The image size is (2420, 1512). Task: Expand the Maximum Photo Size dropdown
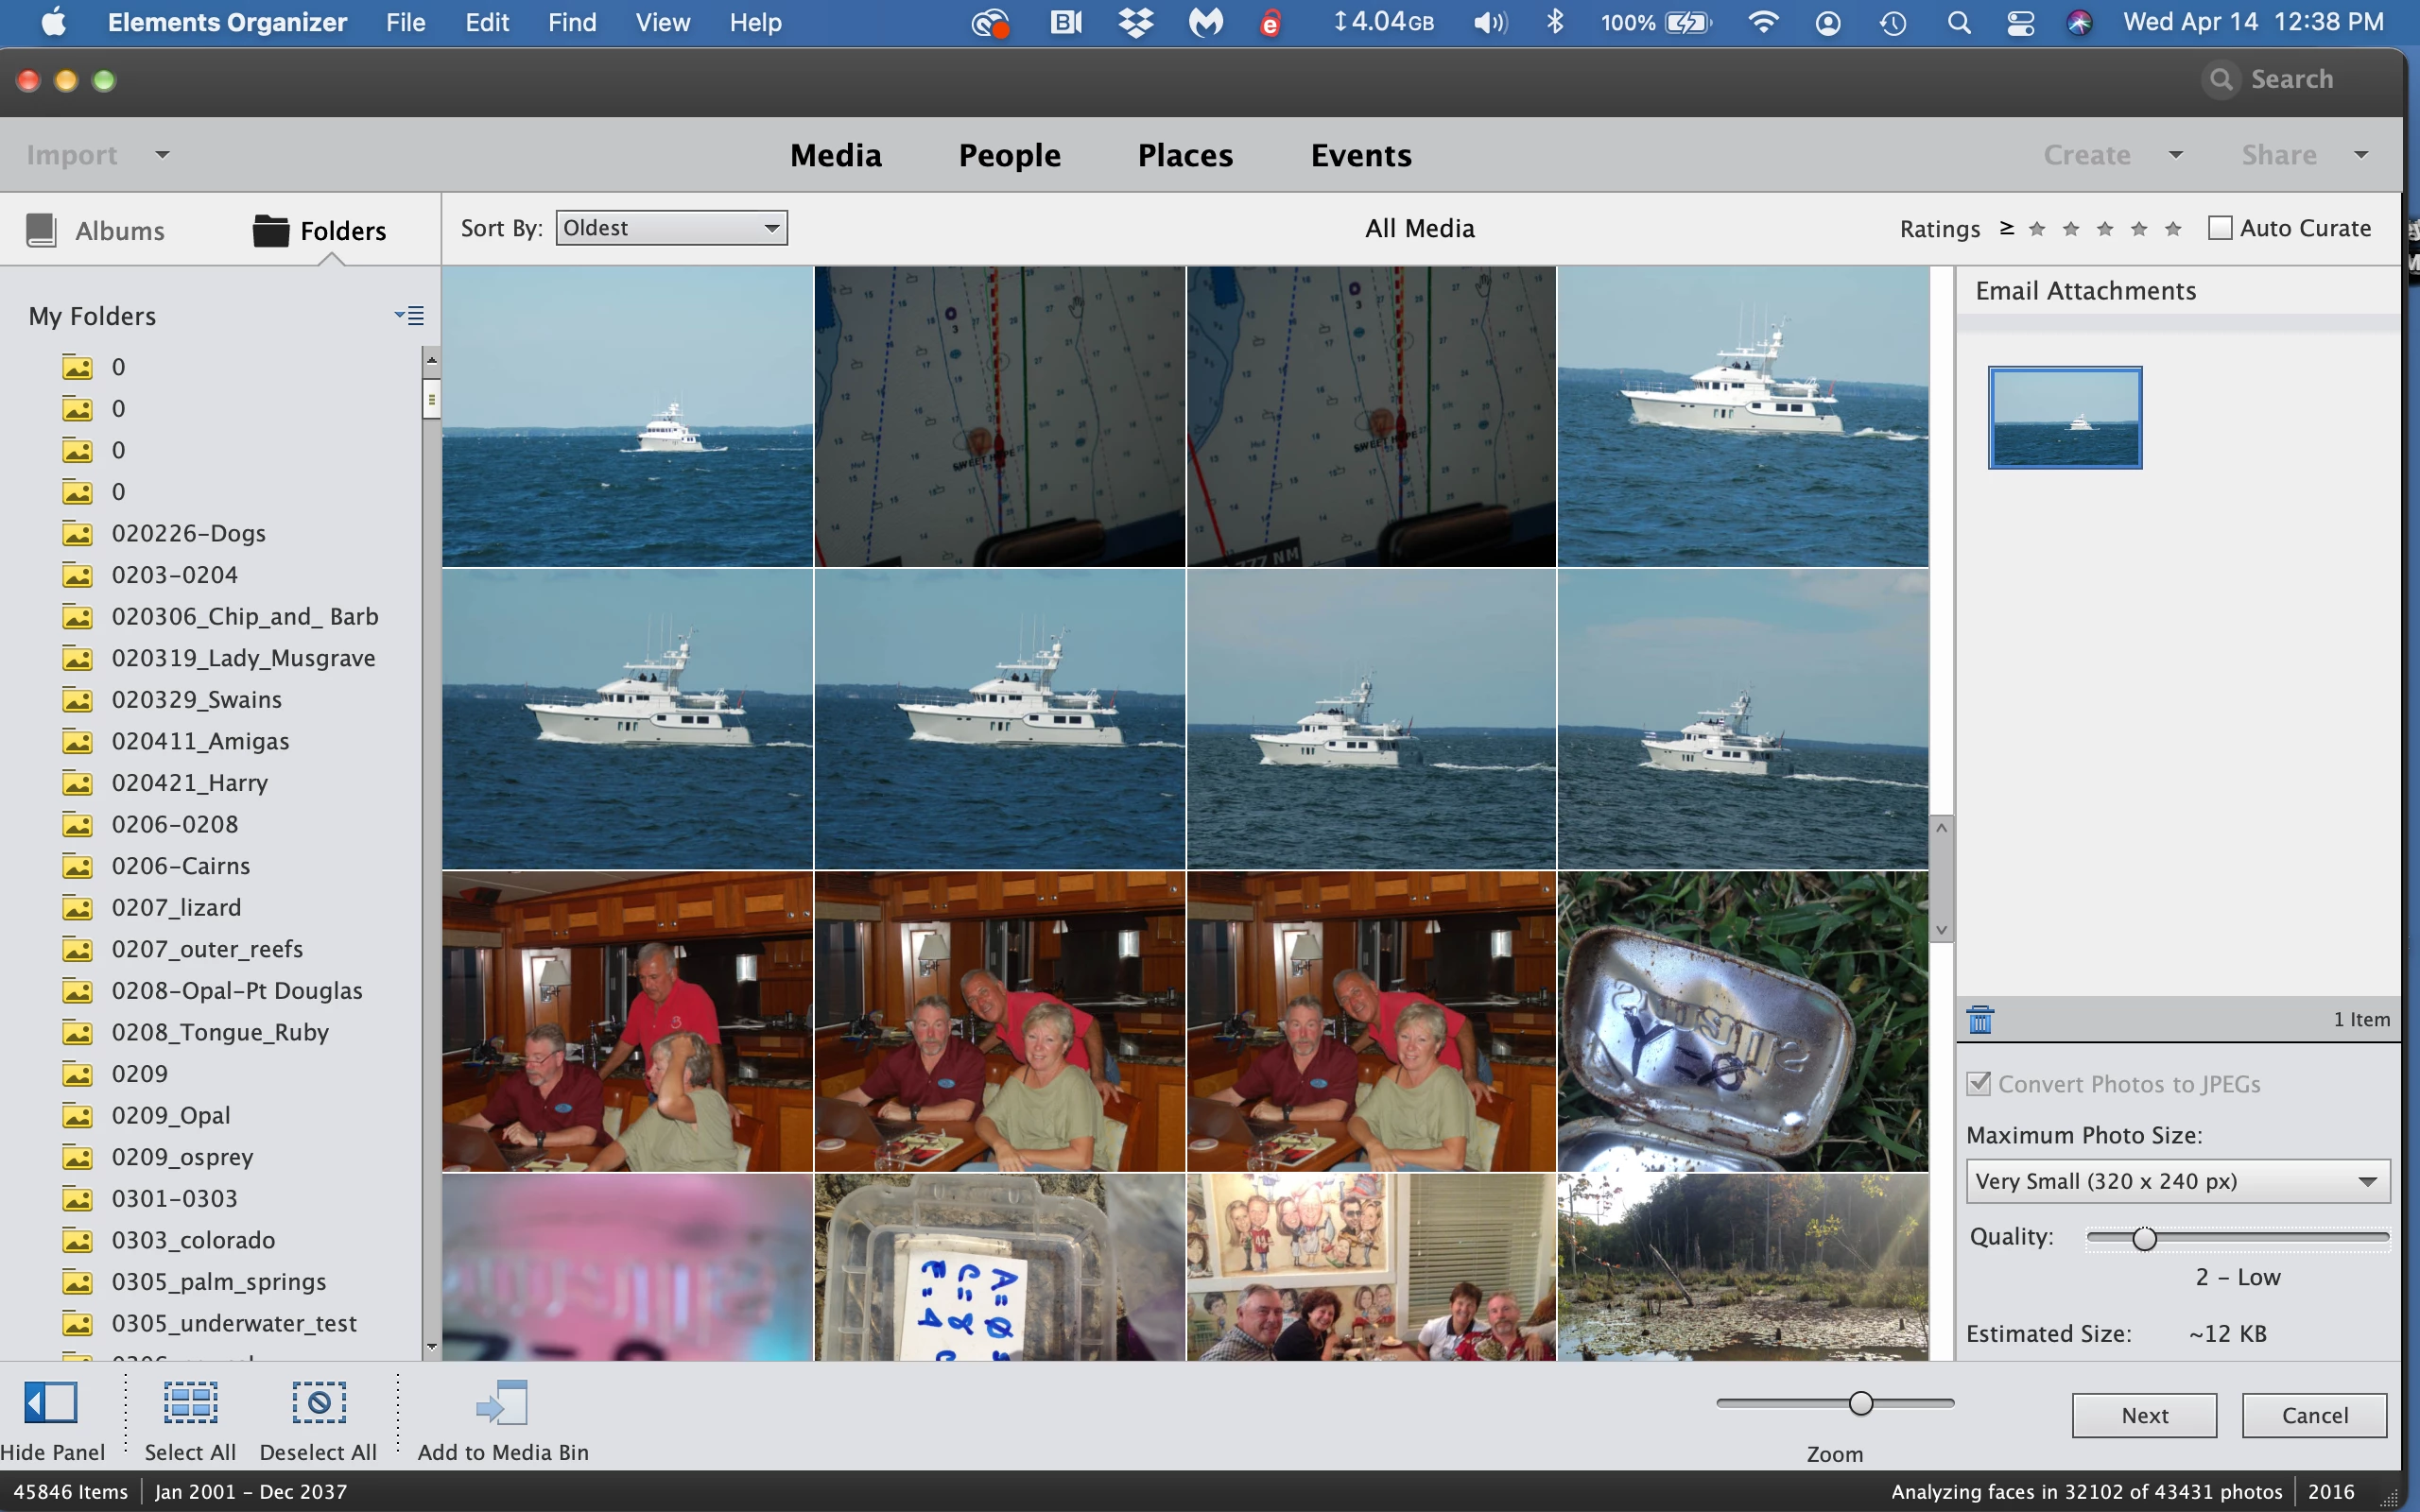2177,1181
